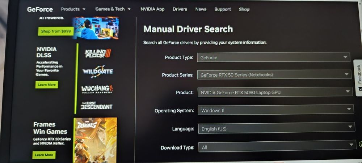Open the Product dropdown showing RTX 5090

[x=275, y=92]
